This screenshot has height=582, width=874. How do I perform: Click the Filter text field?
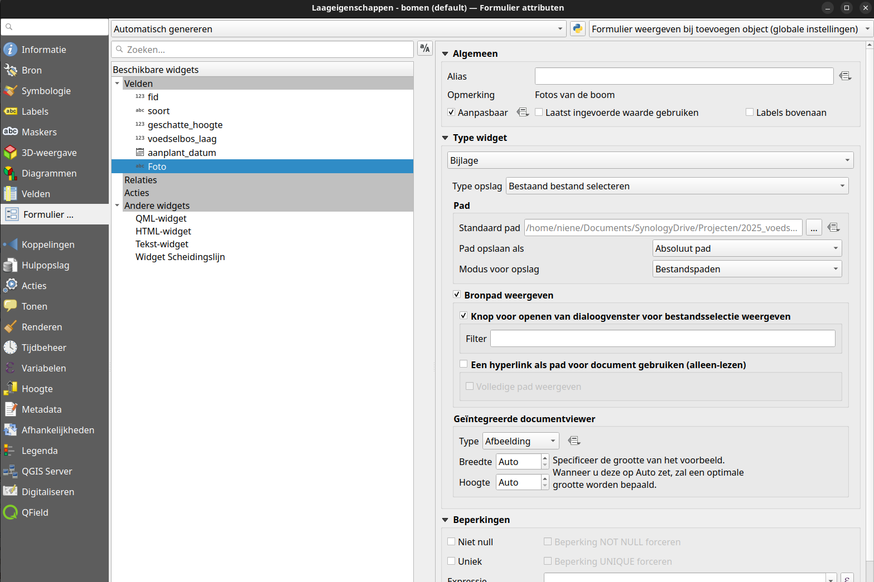coord(662,339)
